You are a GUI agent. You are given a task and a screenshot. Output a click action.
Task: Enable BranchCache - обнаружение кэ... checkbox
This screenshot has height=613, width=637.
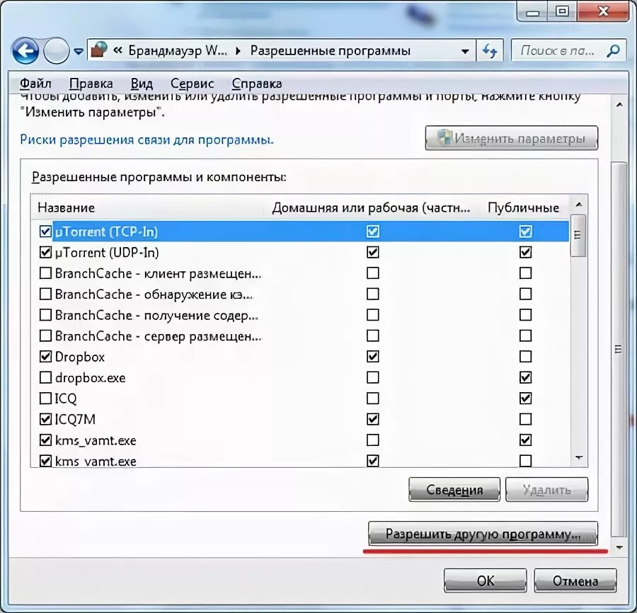45,294
